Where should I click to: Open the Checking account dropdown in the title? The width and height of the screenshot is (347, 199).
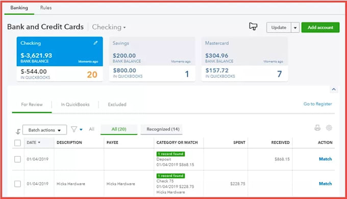click(x=109, y=27)
